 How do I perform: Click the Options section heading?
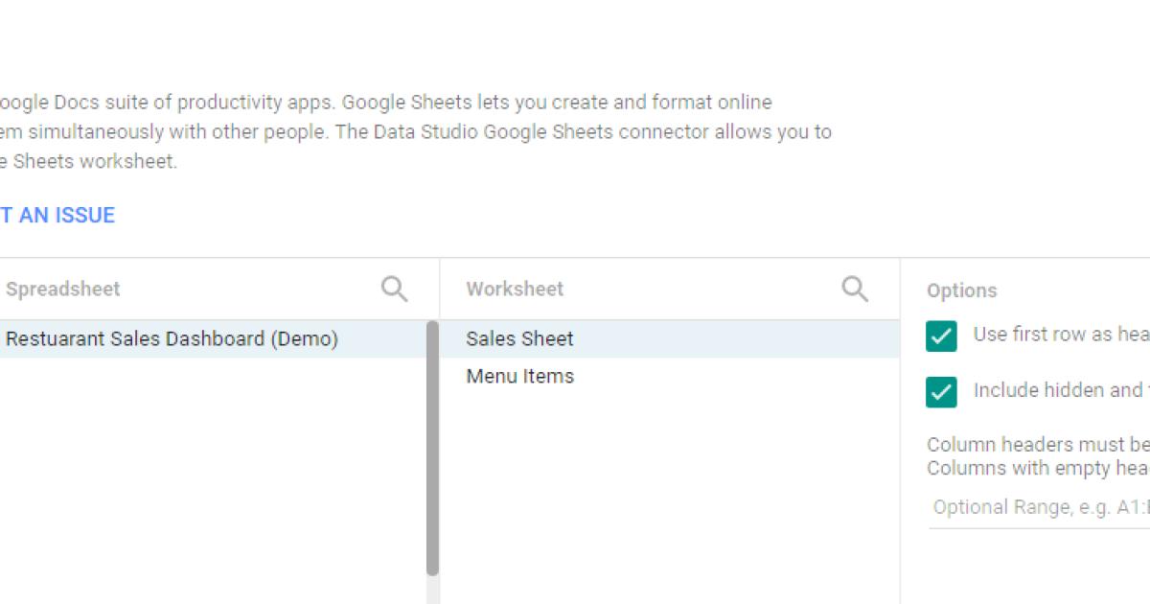[x=962, y=290]
